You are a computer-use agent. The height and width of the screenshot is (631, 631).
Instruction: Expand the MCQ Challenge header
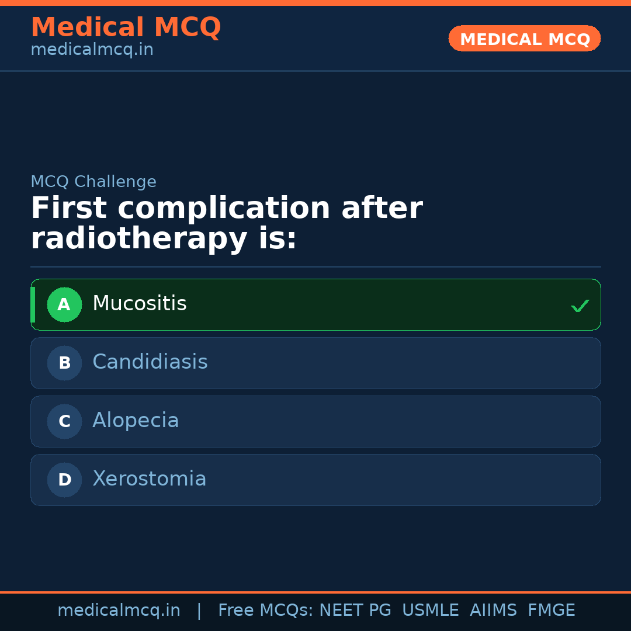(93, 182)
